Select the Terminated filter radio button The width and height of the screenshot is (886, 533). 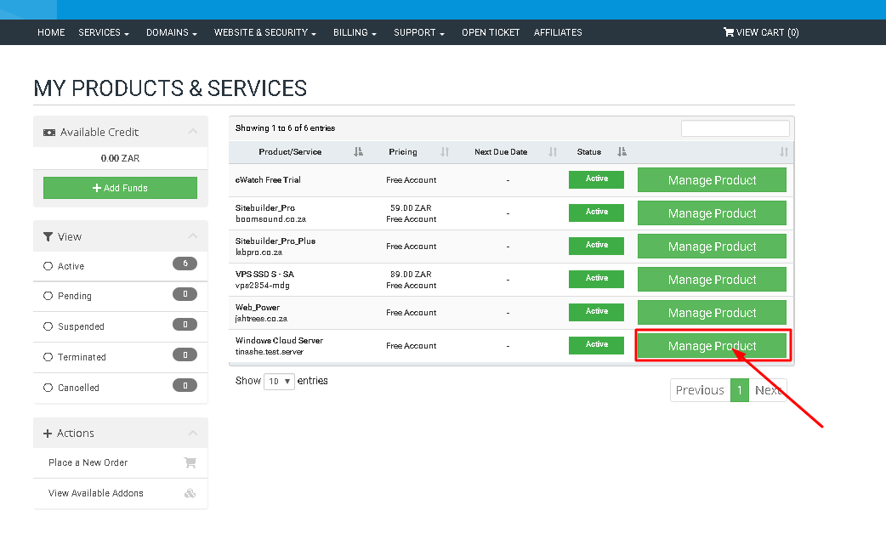tap(48, 357)
